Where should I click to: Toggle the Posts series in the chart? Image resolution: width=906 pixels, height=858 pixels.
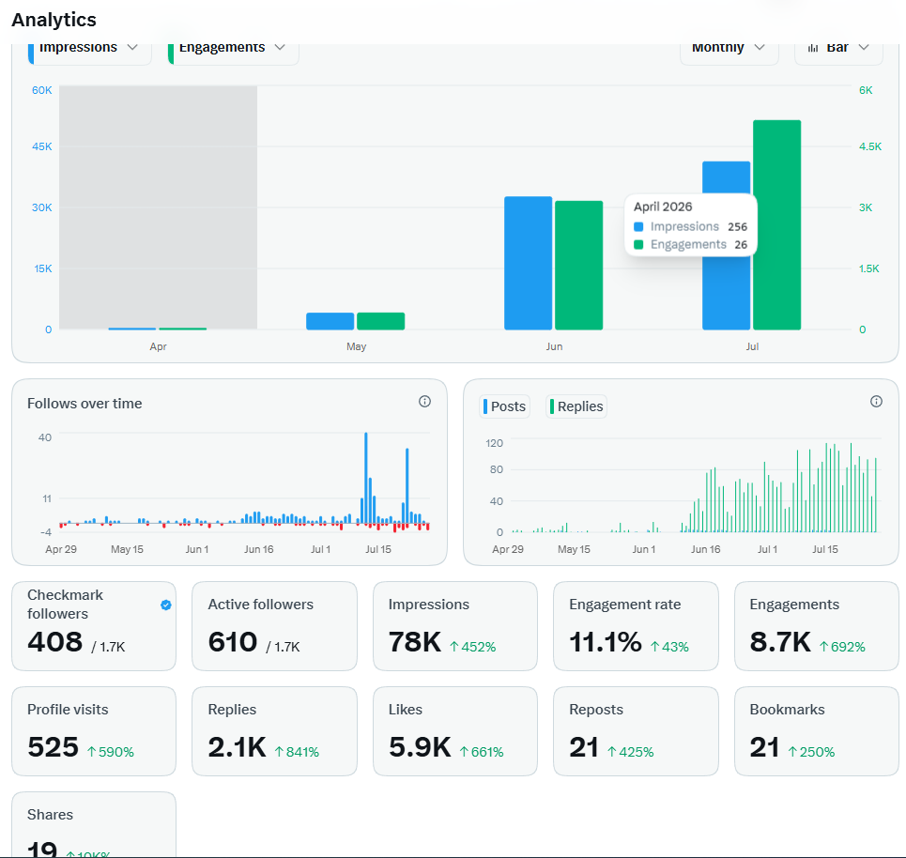click(x=505, y=406)
